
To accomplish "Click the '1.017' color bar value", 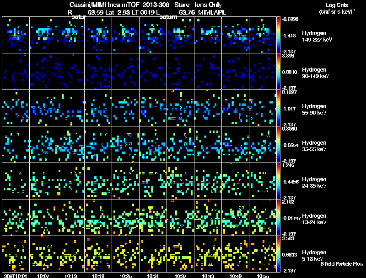I will click(290, 109).
